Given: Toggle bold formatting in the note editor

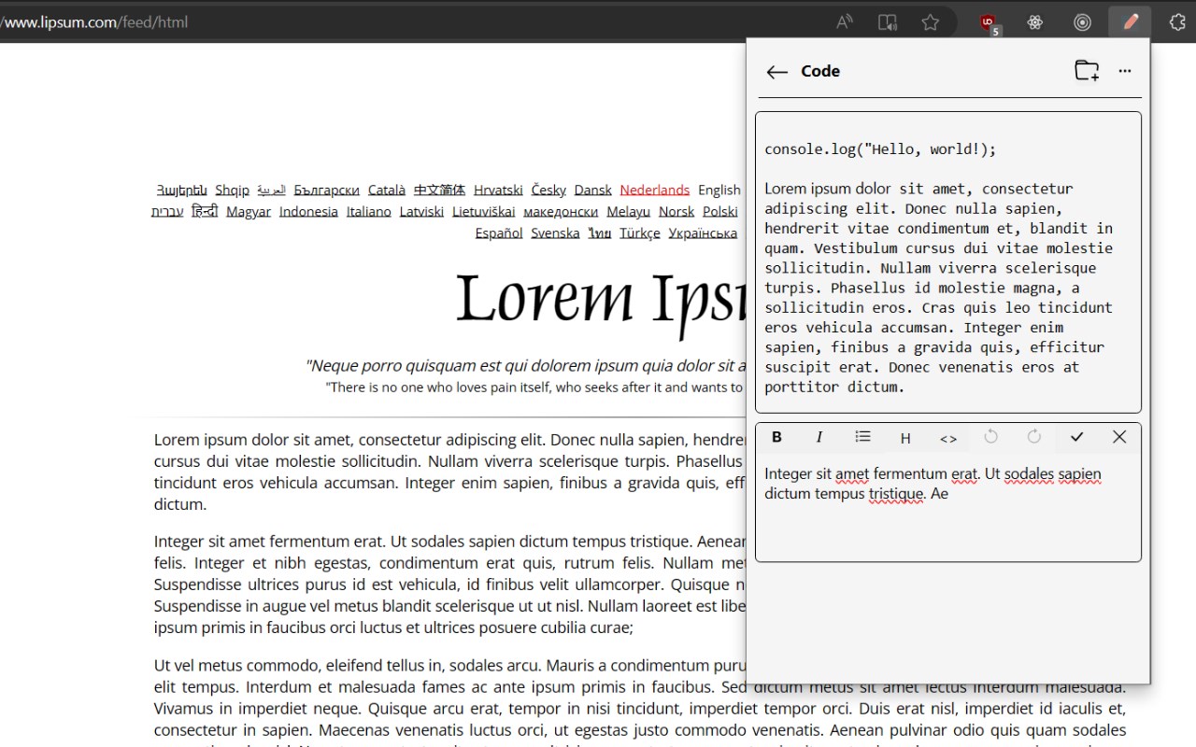Looking at the screenshot, I should pyautogui.click(x=776, y=437).
